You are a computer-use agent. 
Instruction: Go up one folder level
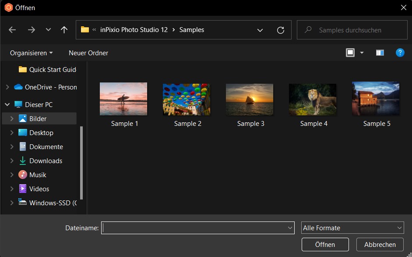[64, 29]
